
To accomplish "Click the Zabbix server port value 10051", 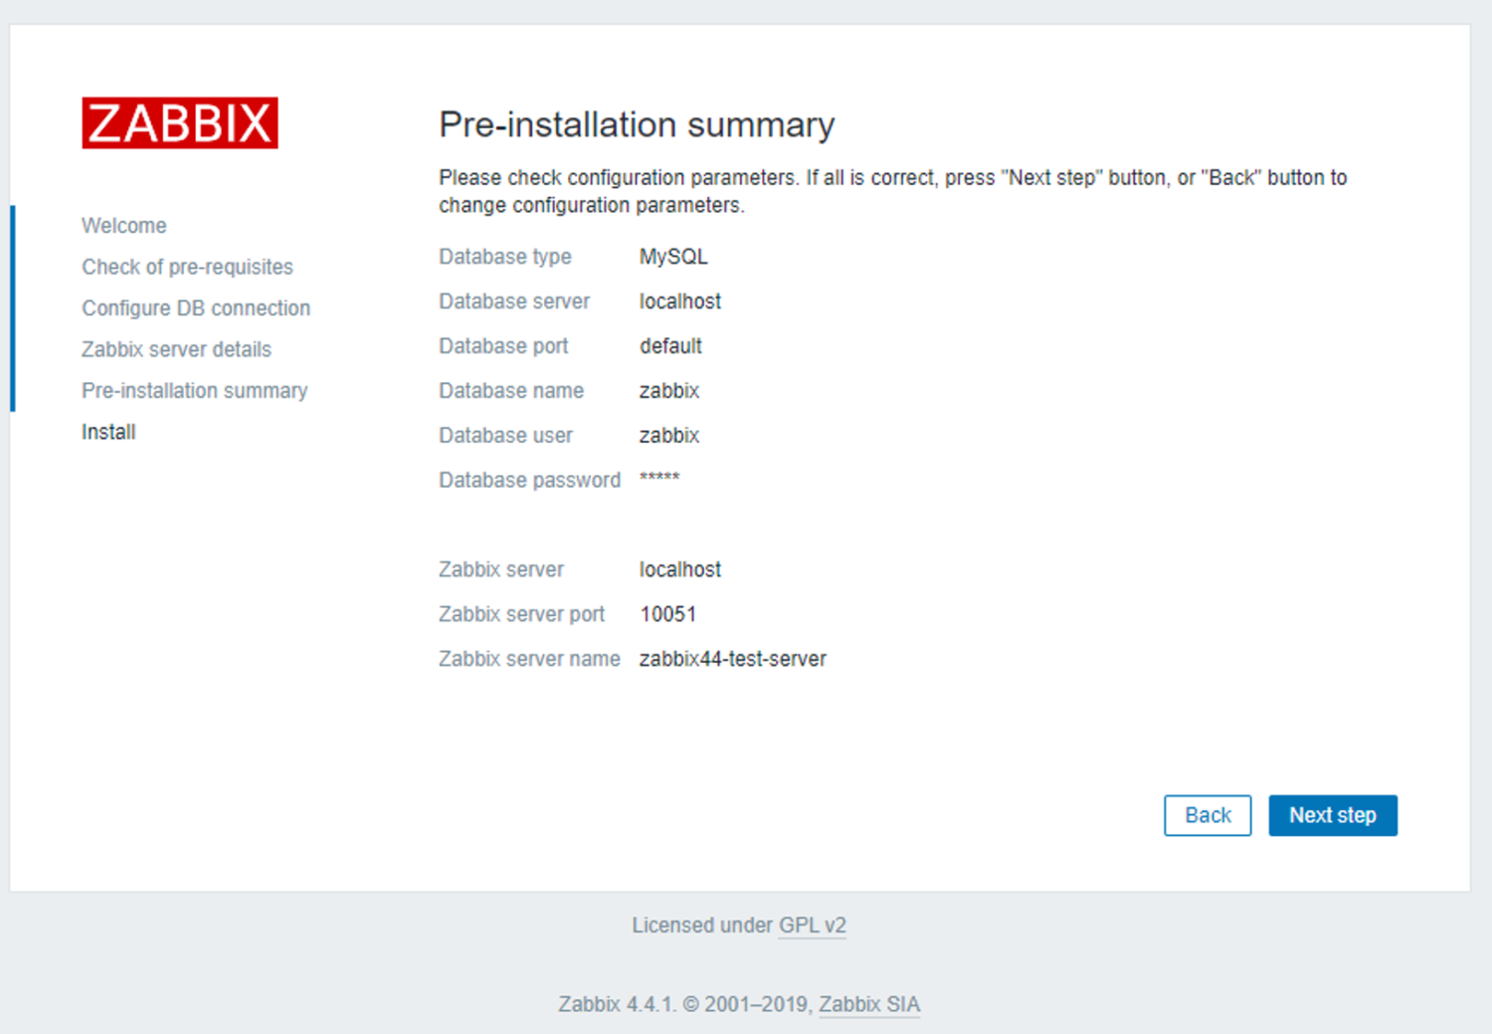I will (667, 613).
